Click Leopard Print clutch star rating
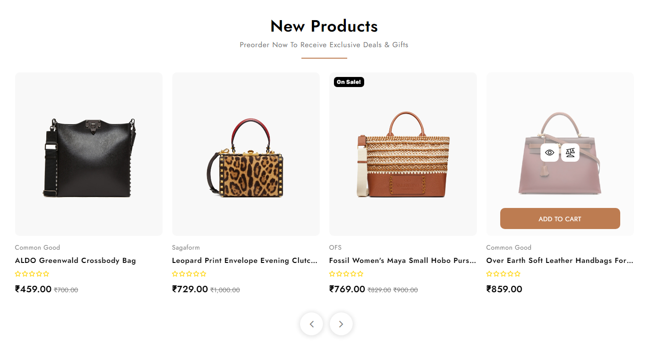 click(189, 274)
